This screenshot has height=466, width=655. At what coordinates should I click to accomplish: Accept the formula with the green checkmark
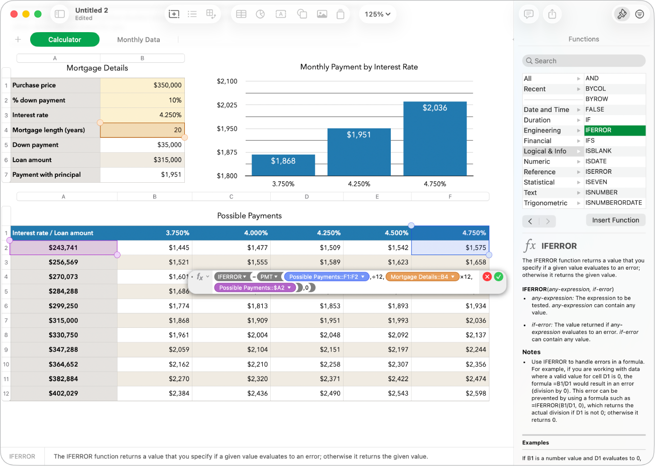click(498, 276)
